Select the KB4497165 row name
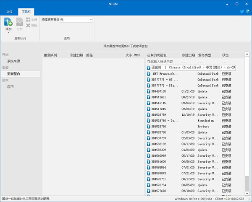 pyautogui.click(x=159, y=91)
